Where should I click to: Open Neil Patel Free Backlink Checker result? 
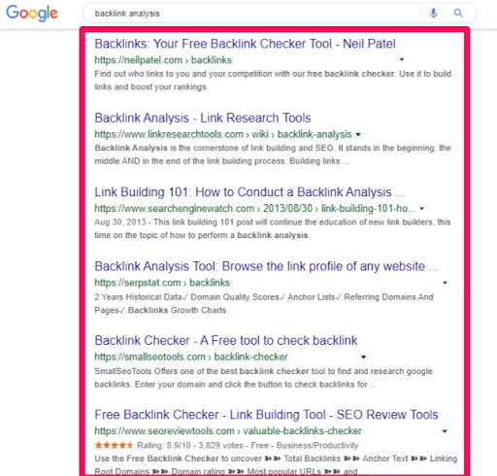(x=245, y=44)
